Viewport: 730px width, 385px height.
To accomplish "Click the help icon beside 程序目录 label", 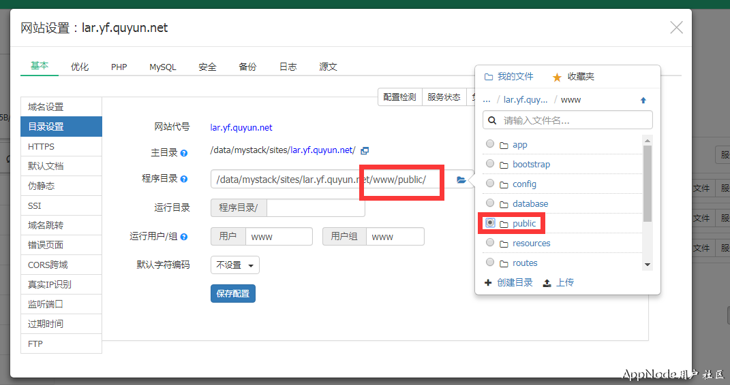I will 184,179.
